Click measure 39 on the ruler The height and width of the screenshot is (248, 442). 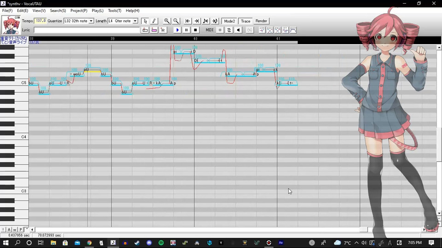point(112,39)
